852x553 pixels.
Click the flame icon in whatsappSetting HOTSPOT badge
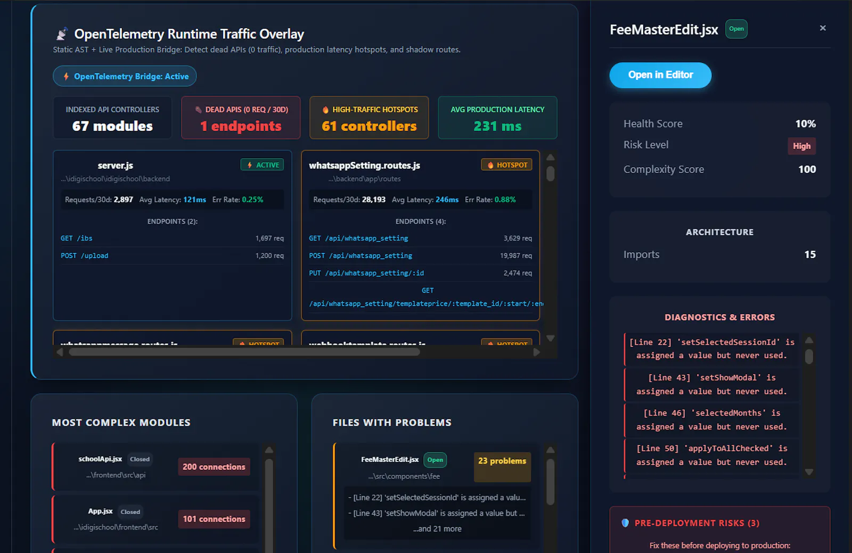point(490,165)
